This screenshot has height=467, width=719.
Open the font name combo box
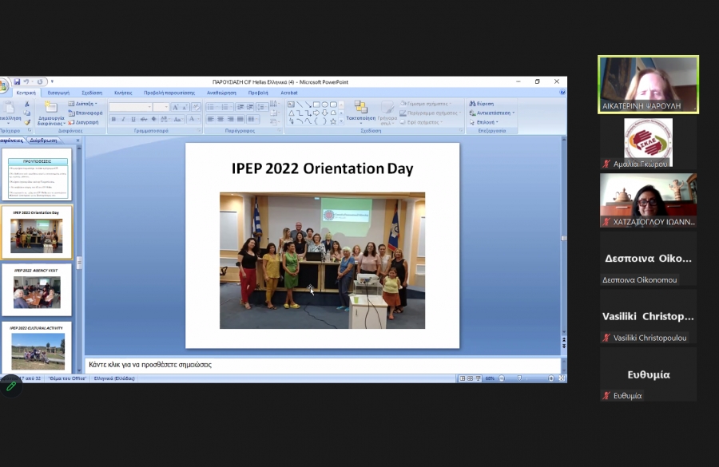(x=131, y=107)
